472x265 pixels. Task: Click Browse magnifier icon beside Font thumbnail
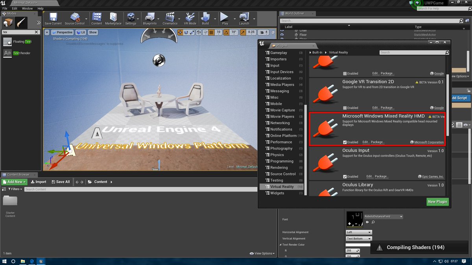pyautogui.click(x=373, y=222)
